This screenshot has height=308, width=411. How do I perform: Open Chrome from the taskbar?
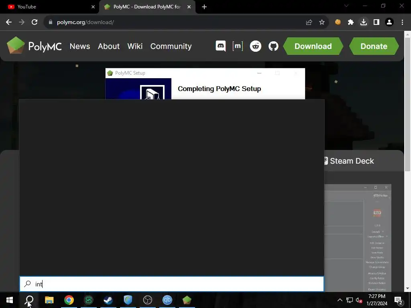pos(69,300)
